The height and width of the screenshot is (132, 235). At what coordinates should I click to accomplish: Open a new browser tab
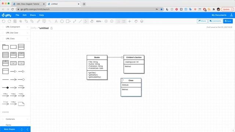pyautogui.click(x=84, y=4)
